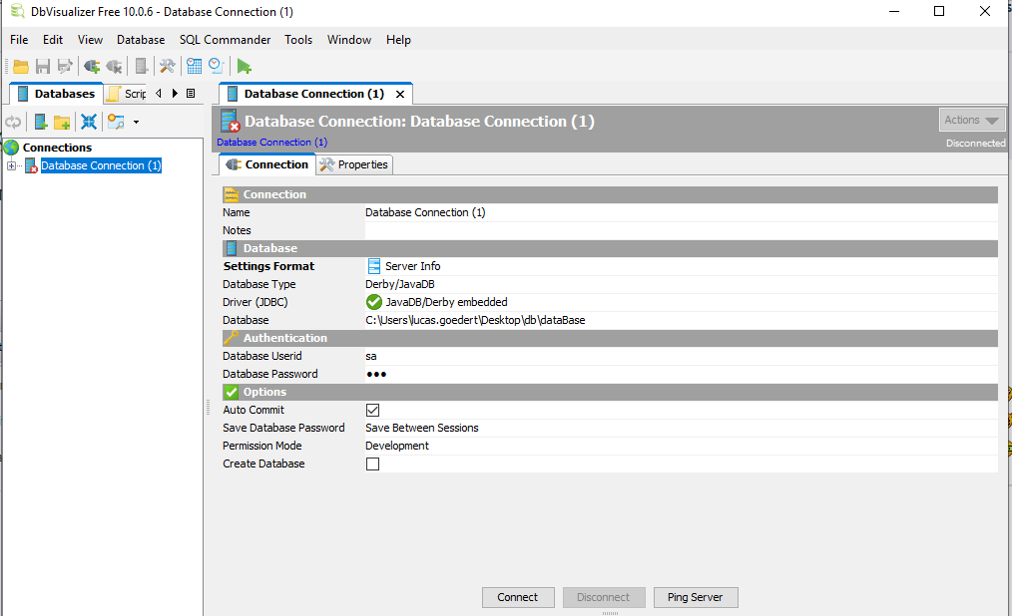This screenshot has width=1012, height=616.
Task: Open the Actions dropdown
Action: click(971, 120)
